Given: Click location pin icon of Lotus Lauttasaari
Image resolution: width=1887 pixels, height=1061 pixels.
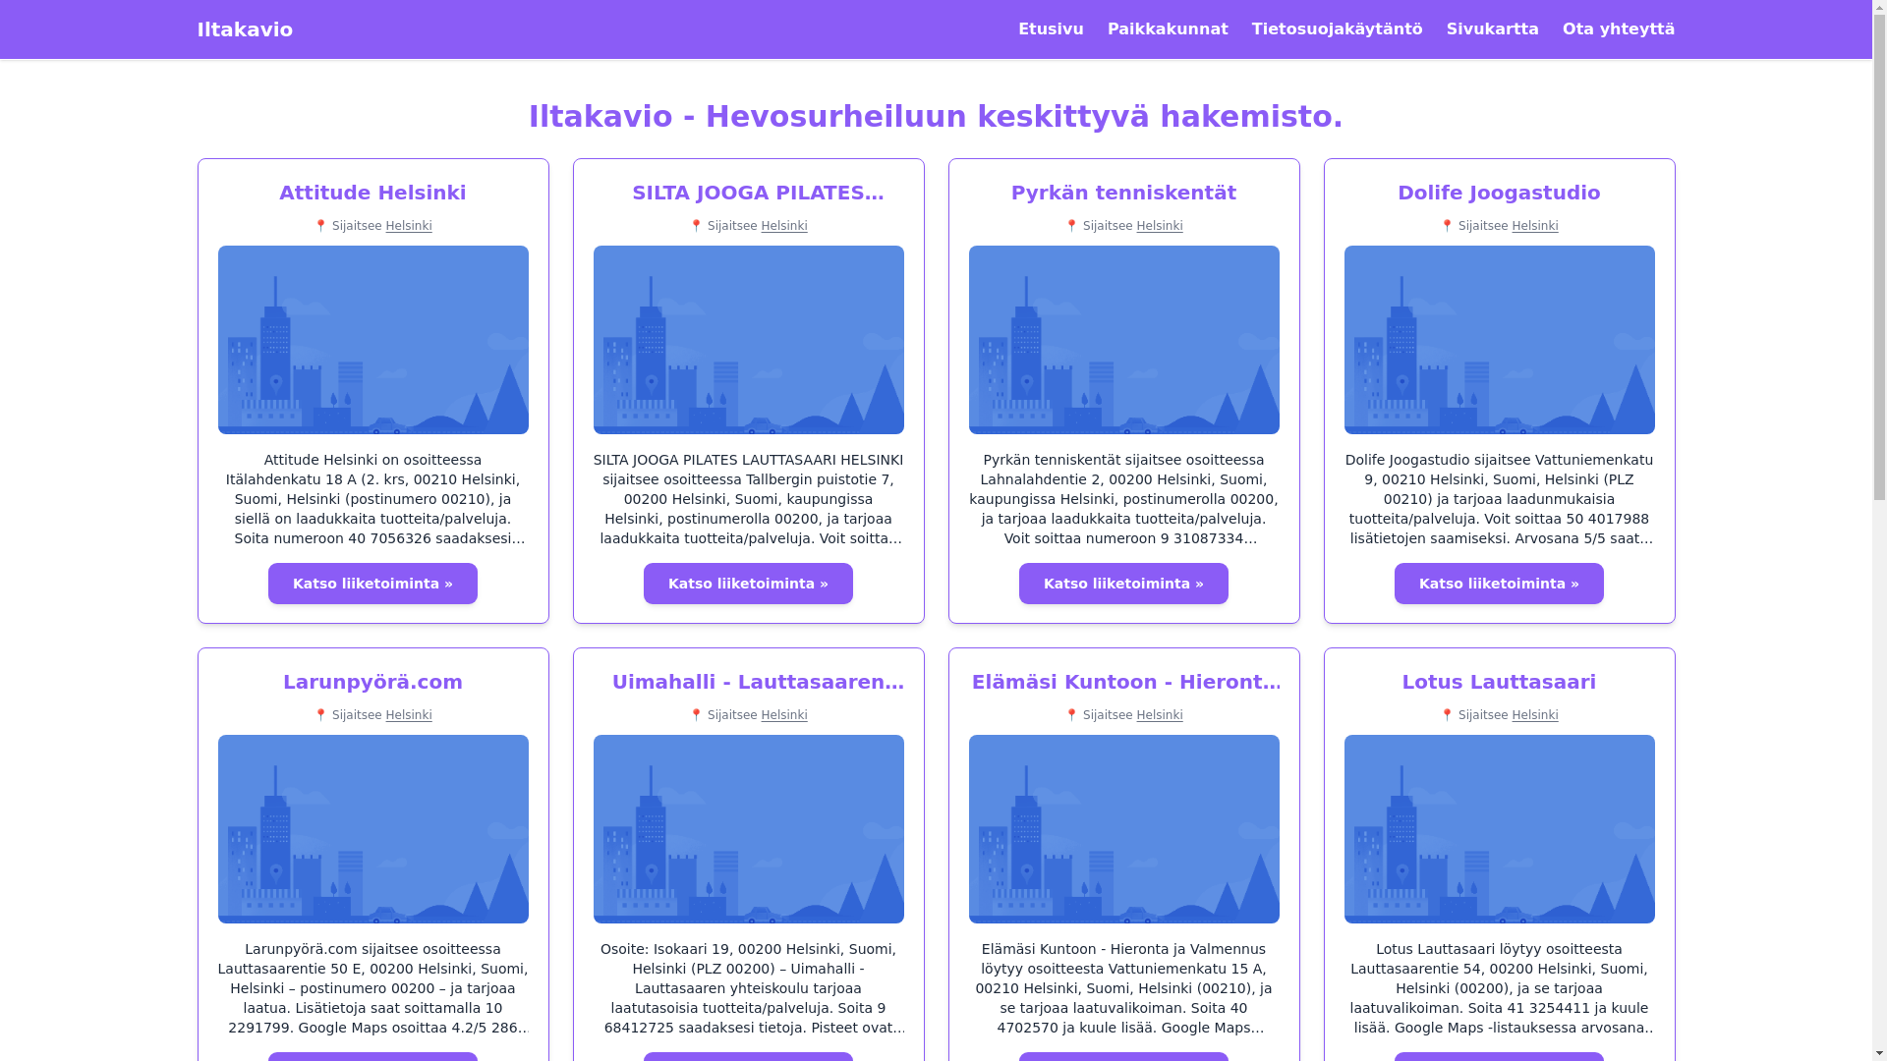Looking at the screenshot, I should (1447, 715).
